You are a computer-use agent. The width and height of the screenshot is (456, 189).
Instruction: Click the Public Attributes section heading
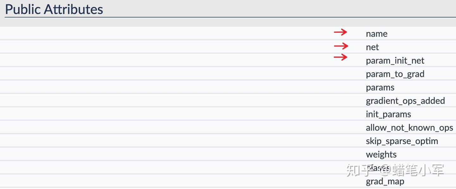tap(54, 9)
